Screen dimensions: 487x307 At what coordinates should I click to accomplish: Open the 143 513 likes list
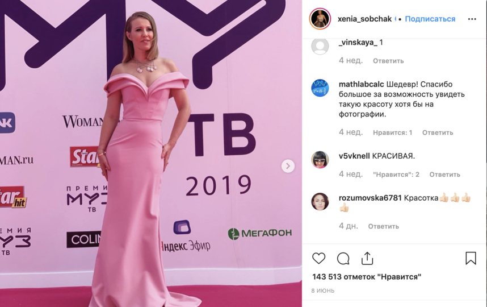367,276
